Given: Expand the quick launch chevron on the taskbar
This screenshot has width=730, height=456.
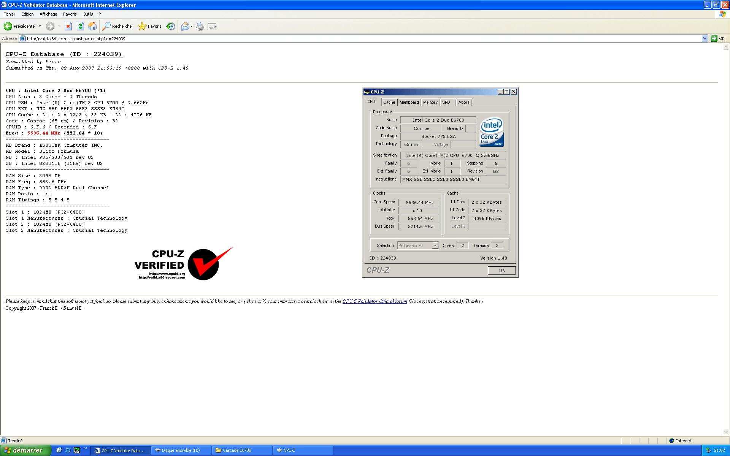Looking at the screenshot, I should point(86,449).
